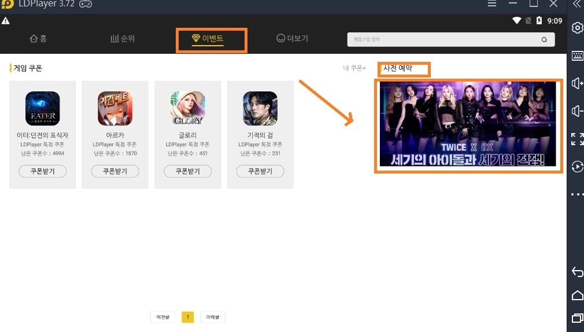Open LDPlayer settings gear icon
Screen dimensions: 584x332
pos(577,28)
